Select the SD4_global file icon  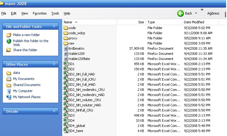[x=66, y=126]
